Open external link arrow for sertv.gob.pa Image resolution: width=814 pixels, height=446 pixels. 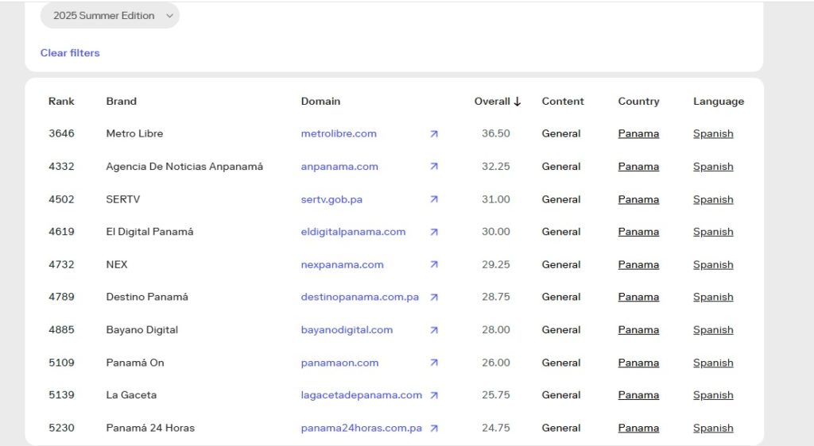[434, 199]
